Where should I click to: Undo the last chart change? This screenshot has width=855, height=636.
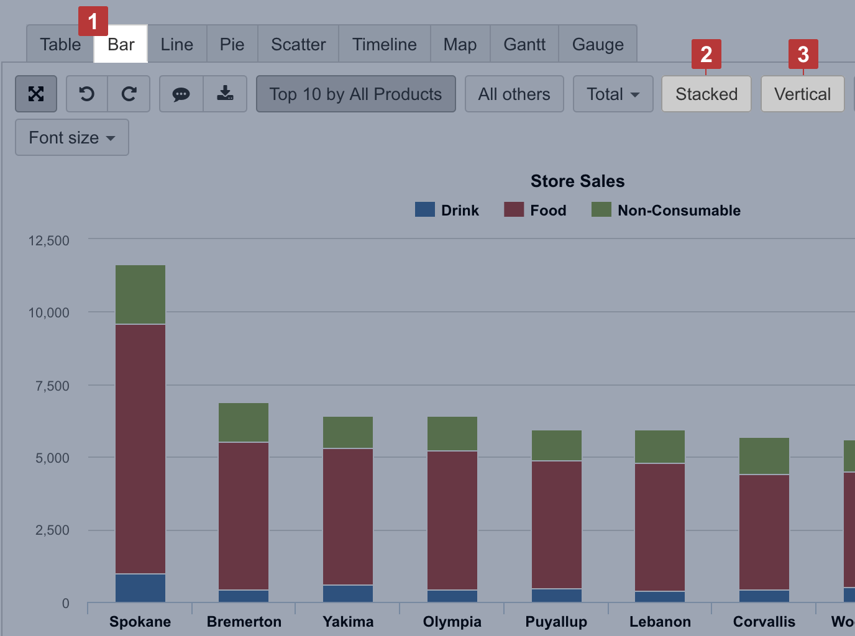click(86, 94)
